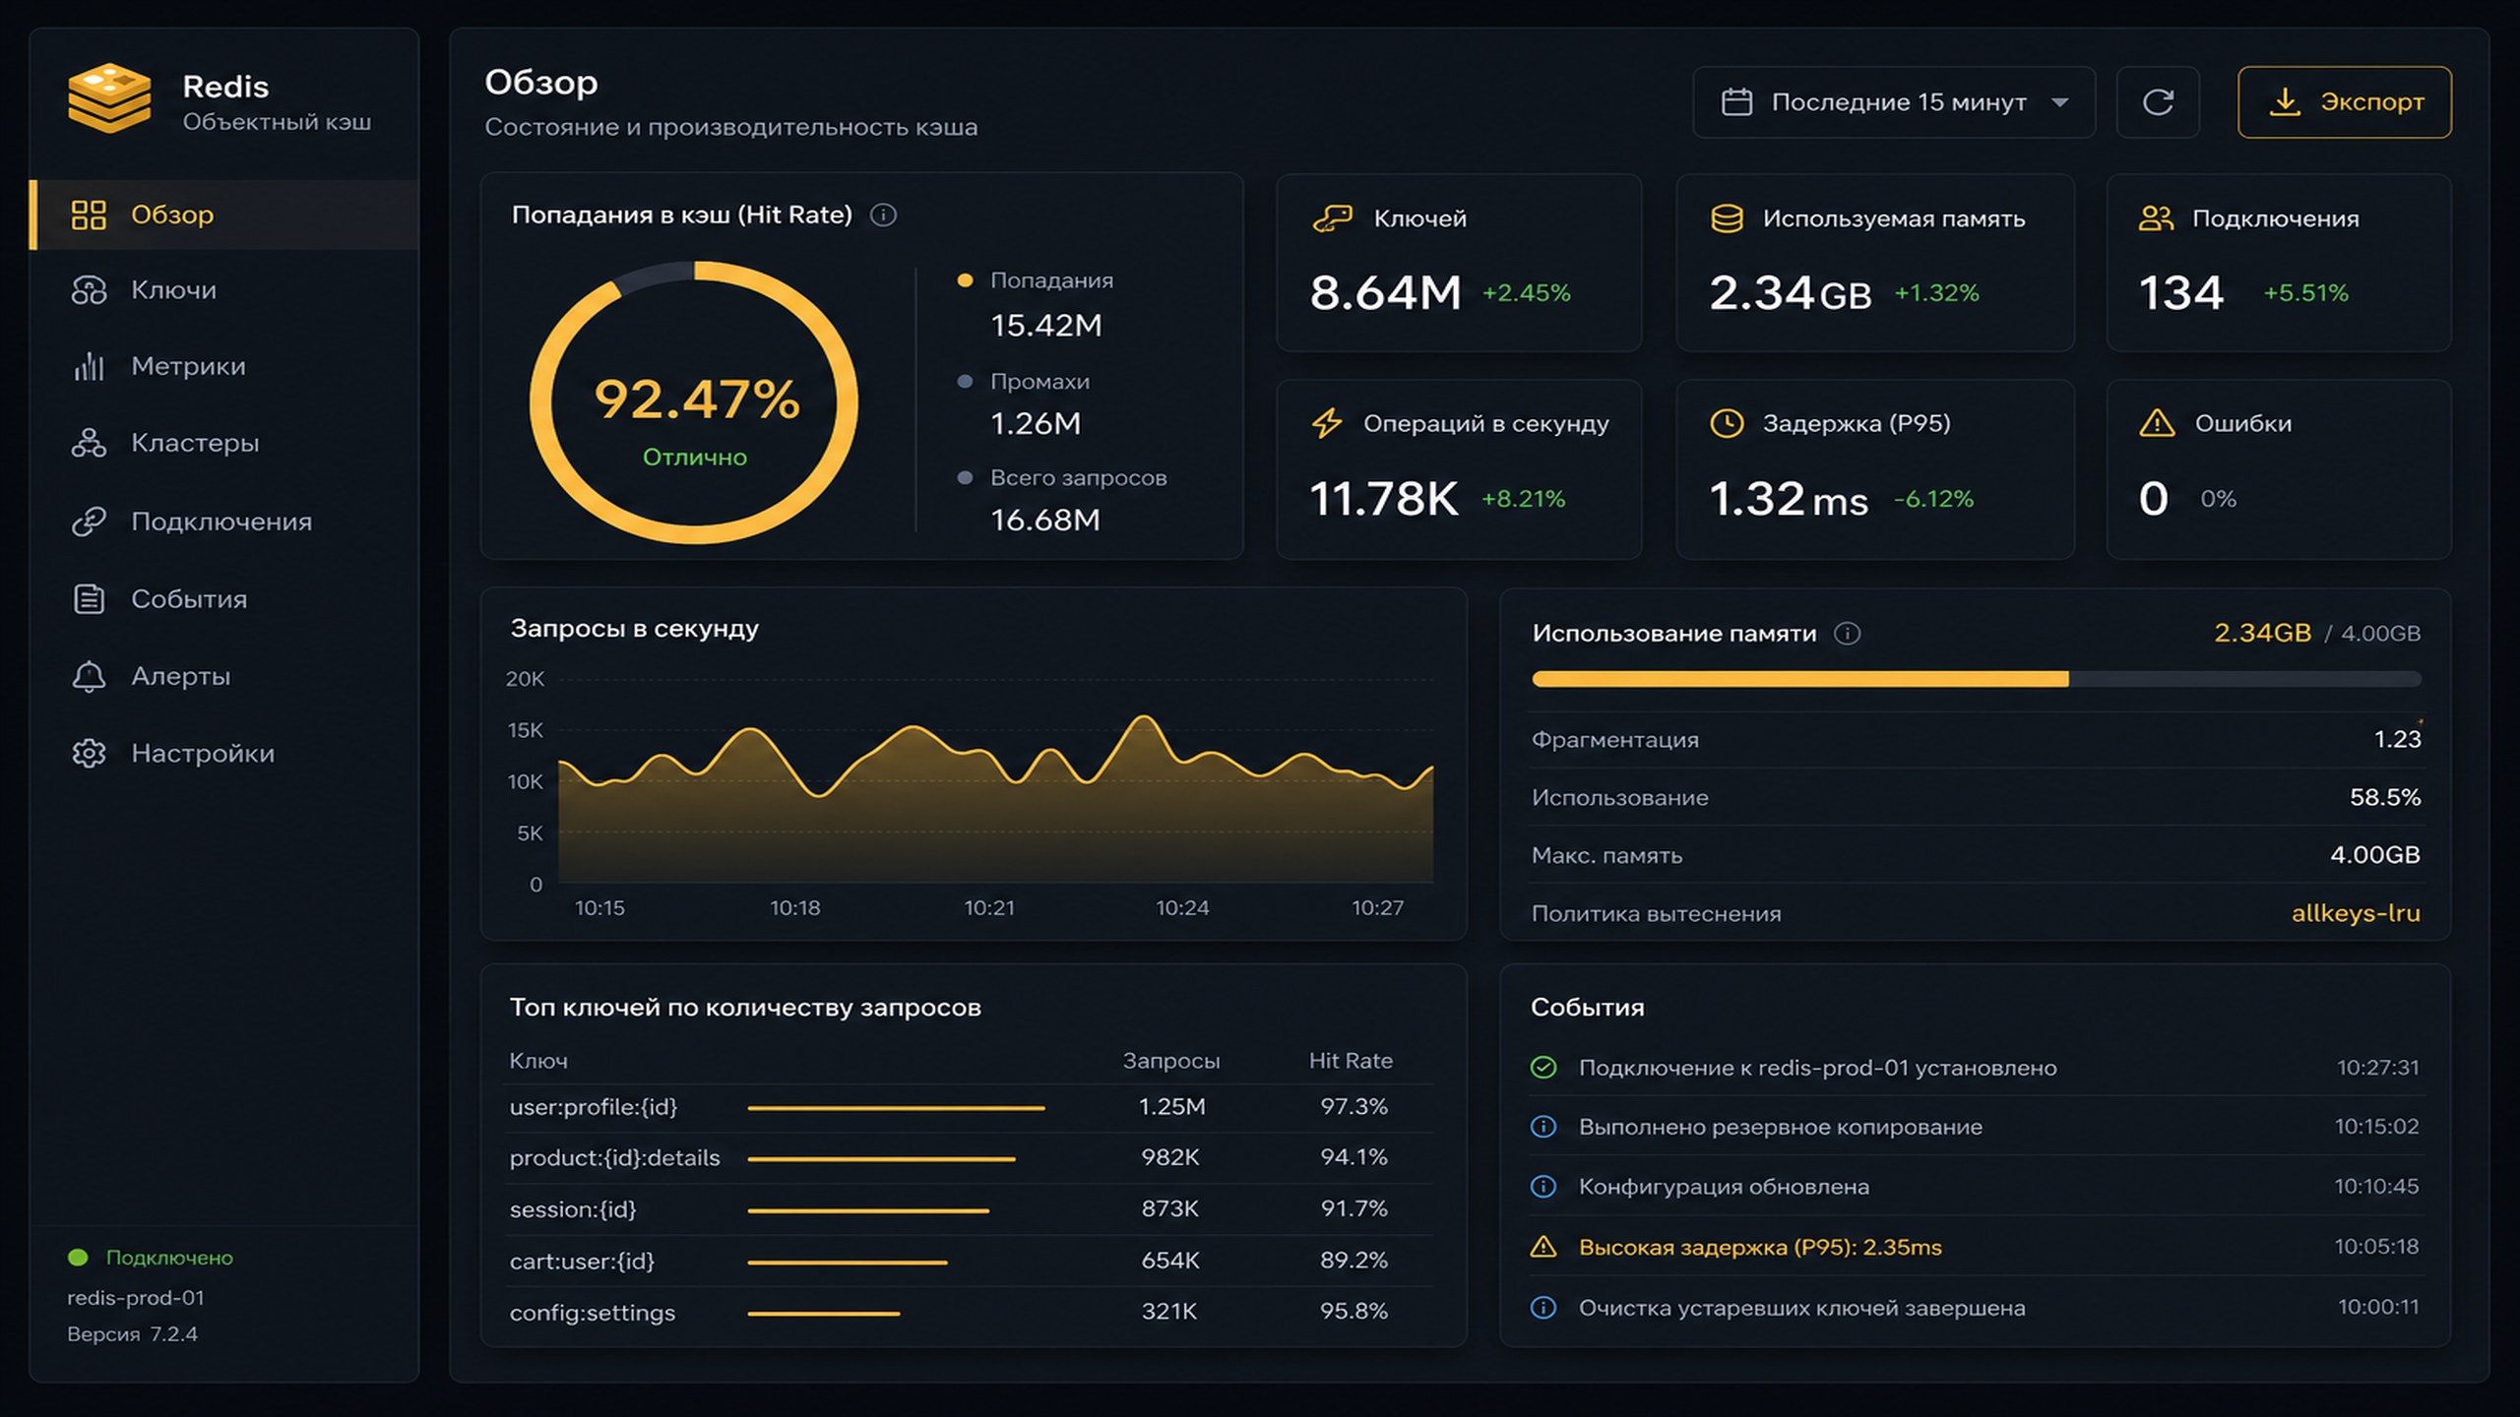Click the Hit Rate column header in keys table

1351,1061
